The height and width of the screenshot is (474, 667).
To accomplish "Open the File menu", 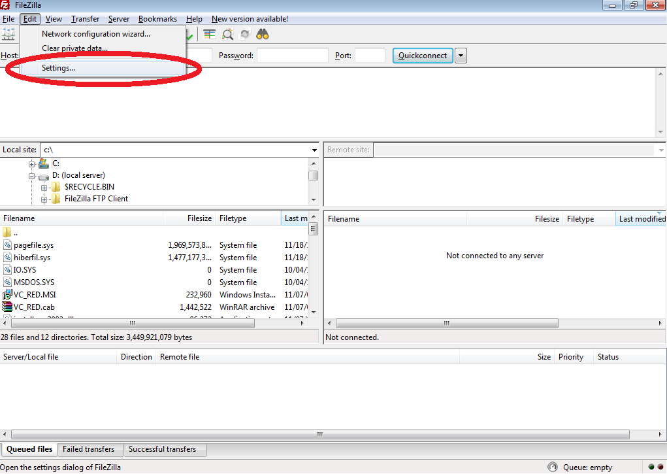I will (x=8, y=19).
